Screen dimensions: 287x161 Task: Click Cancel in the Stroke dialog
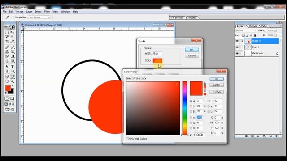[192, 55]
